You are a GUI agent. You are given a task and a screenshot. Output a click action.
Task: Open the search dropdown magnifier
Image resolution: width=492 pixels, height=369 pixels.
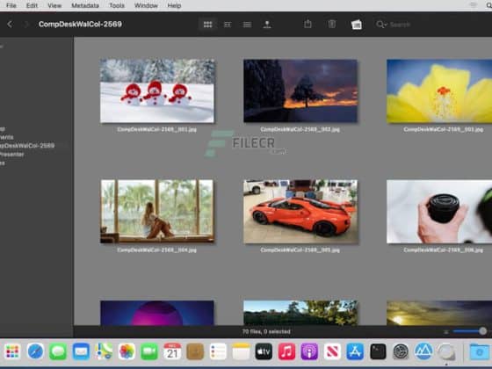pos(381,25)
